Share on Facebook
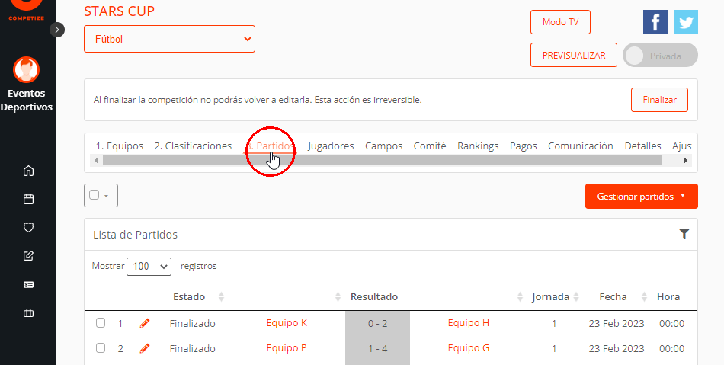 [655, 22]
